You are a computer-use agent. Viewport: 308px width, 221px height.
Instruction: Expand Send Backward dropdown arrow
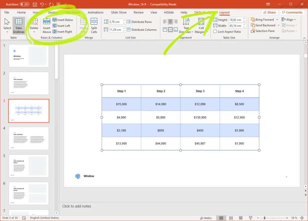point(279,25)
